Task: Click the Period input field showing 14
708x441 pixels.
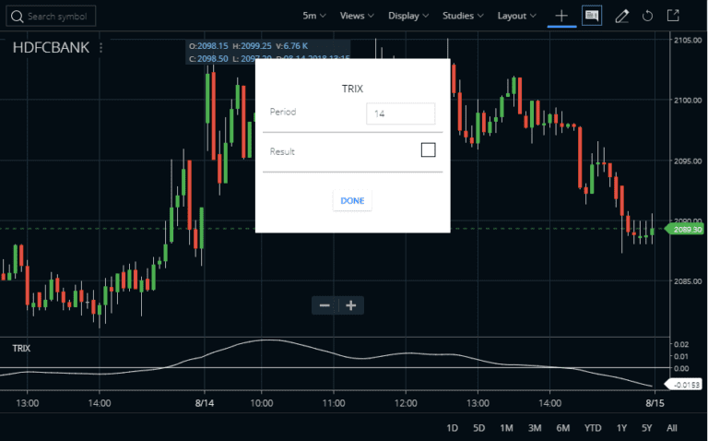Action: (400, 113)
